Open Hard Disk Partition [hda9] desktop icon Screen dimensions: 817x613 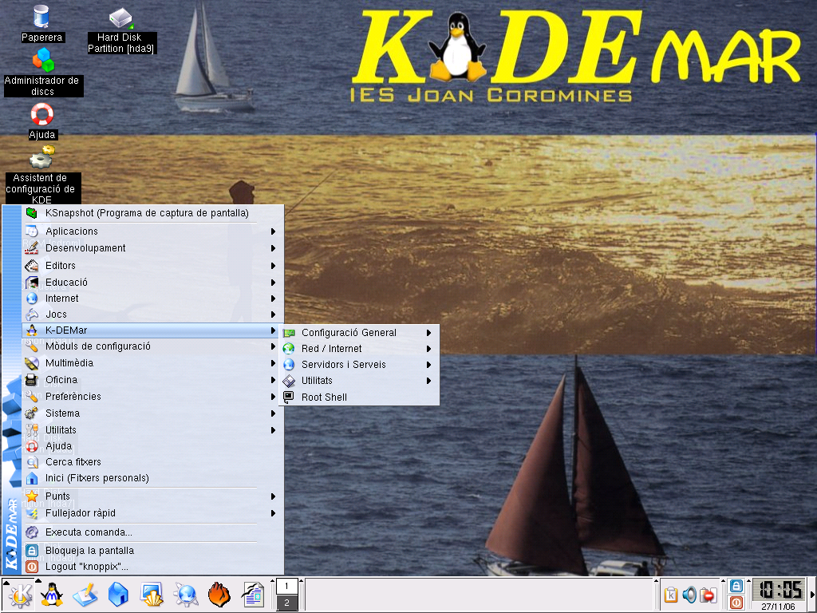(x=120, y=18)
